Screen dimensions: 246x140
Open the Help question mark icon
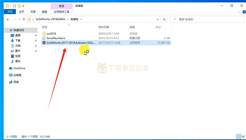[x=244, y=12]
